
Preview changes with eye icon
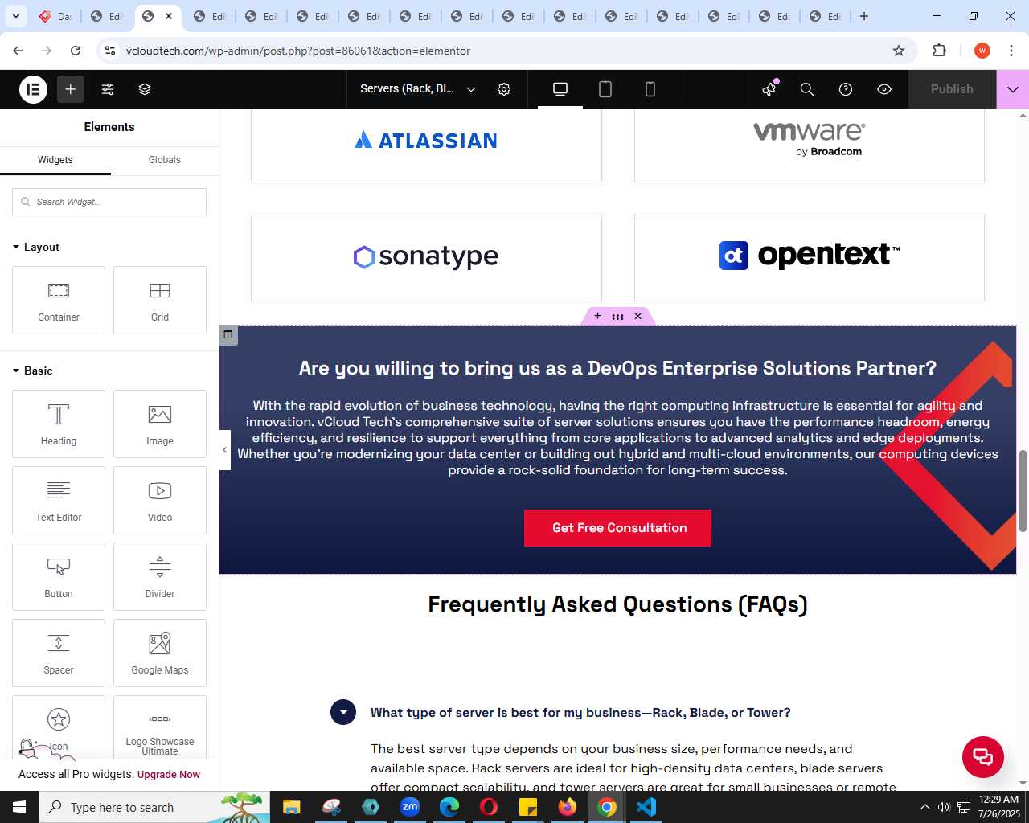[x=884, y=89]
